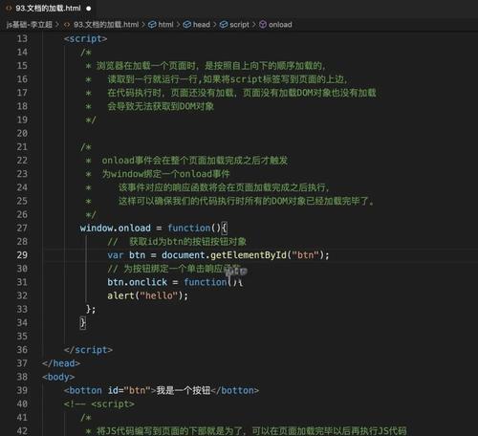
Task: Click alert on line 32
Action: pyautogui.click(x=120, y=295)
